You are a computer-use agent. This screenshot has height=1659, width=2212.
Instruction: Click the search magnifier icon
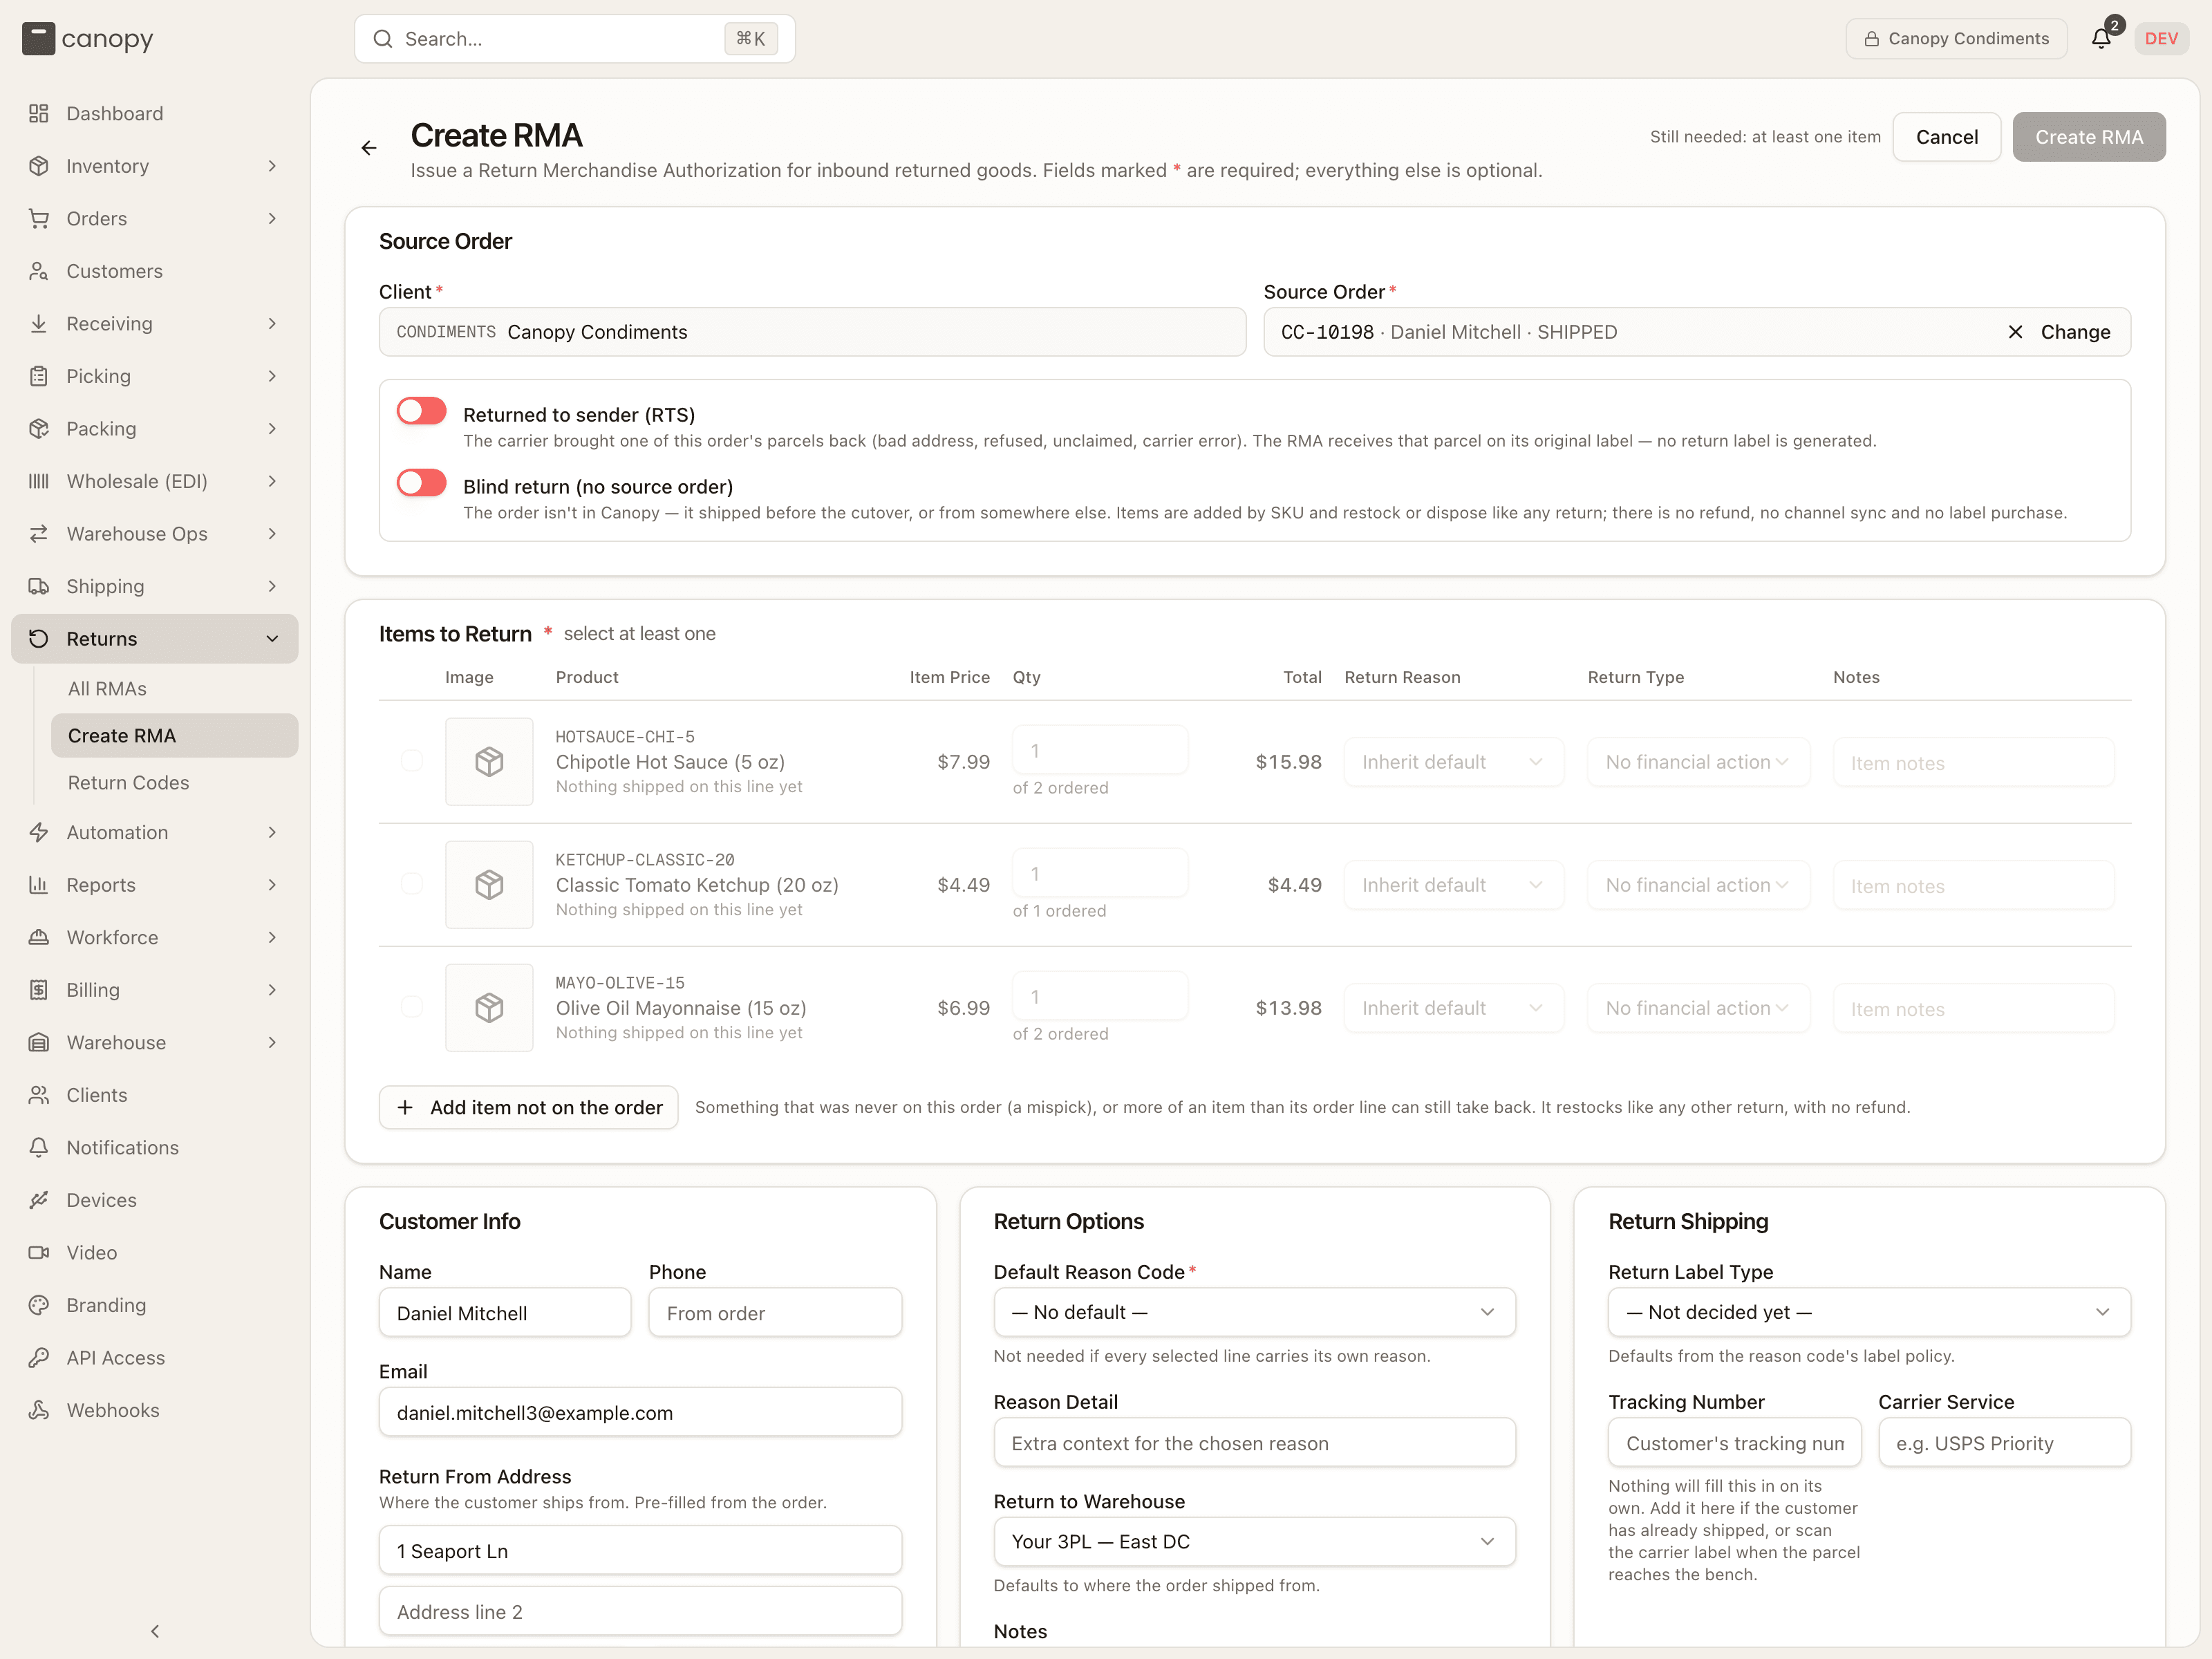[383, 39]
